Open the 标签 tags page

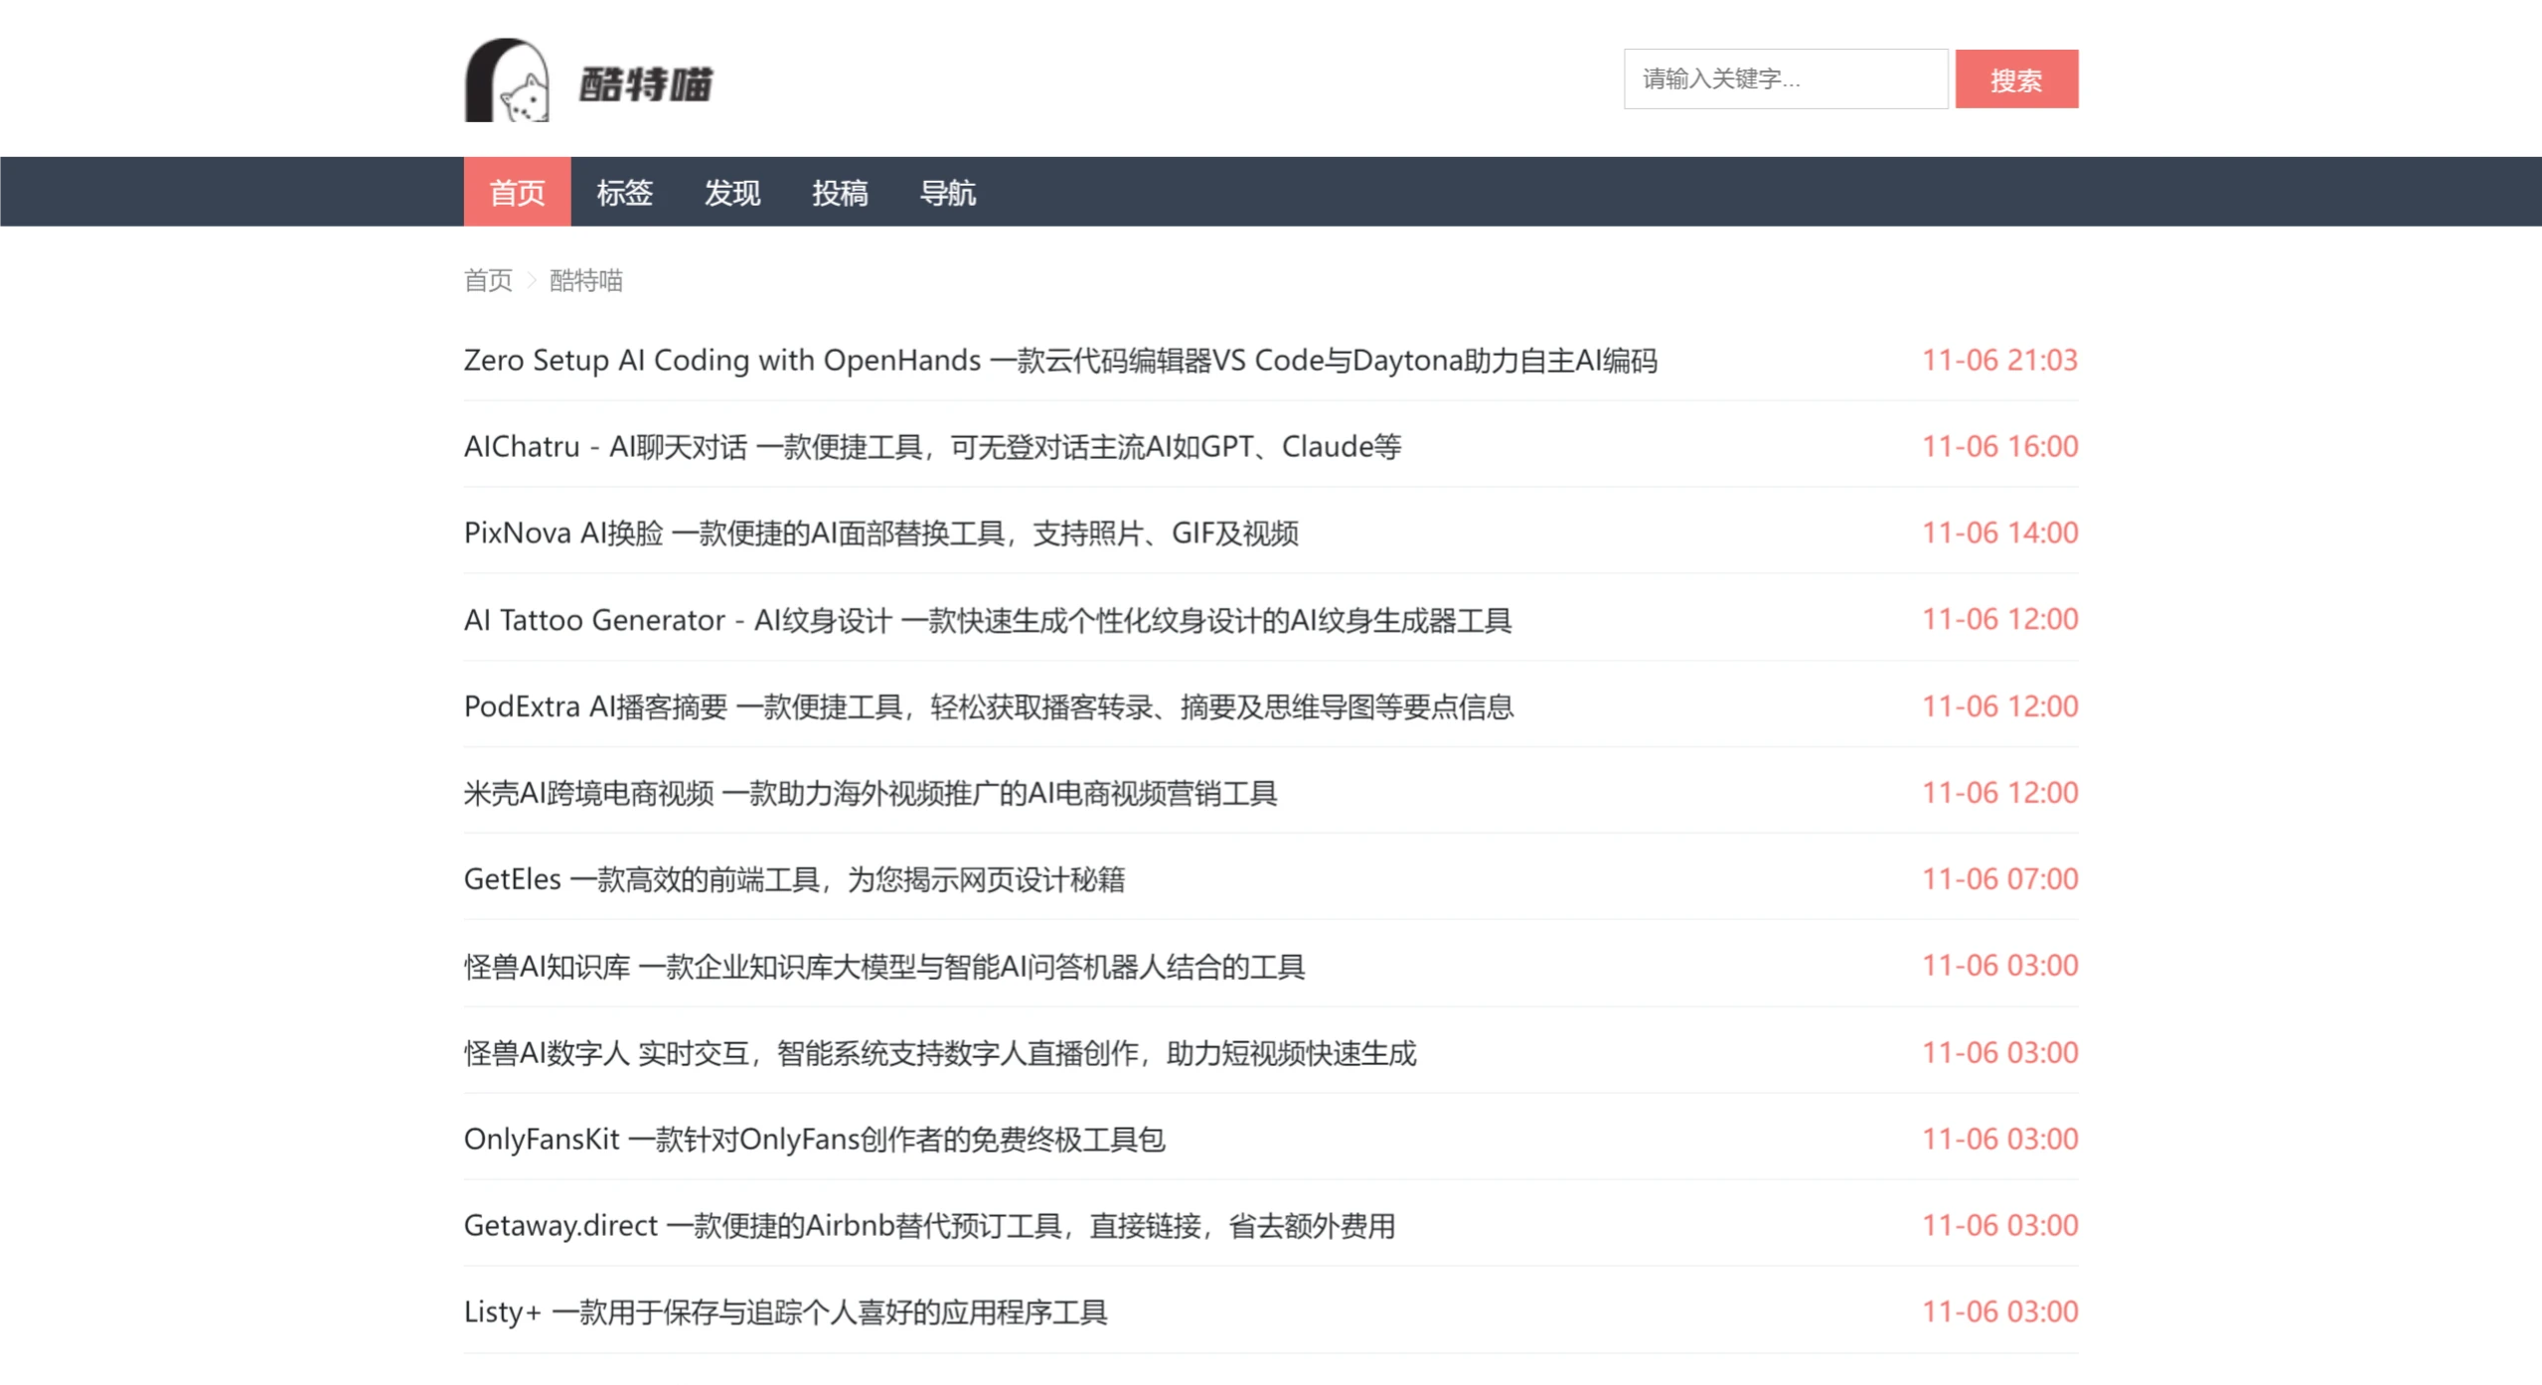point(626,191)
